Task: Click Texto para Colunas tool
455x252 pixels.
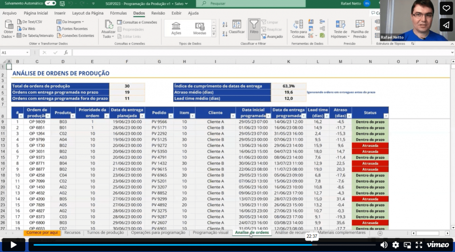Action: tap(298, 28)
